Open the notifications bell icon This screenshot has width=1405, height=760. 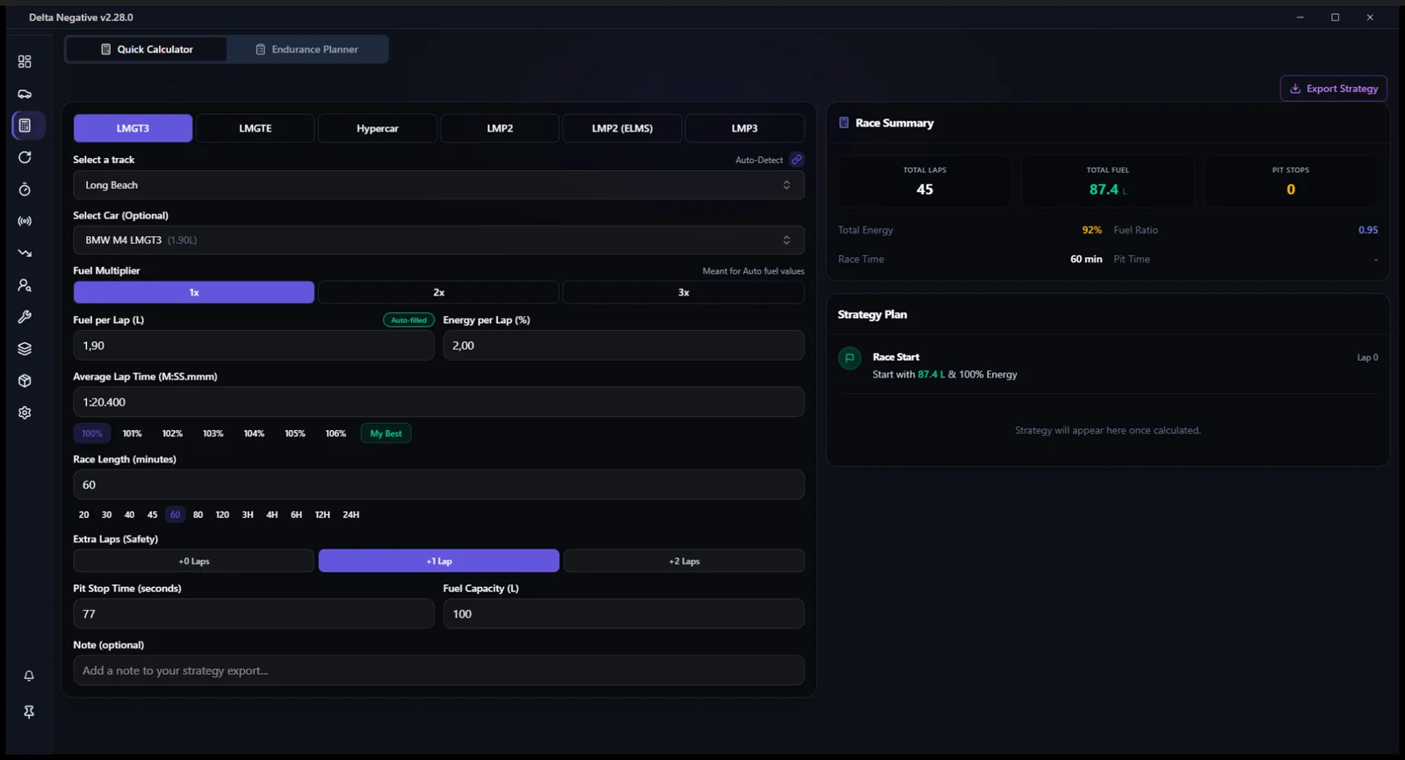click(x=29, y=676)
